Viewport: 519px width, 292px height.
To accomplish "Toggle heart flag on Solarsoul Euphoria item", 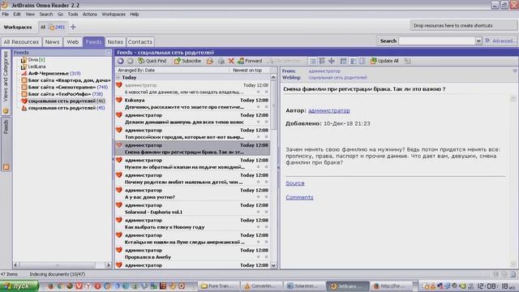I will click(x=119, y=205).
